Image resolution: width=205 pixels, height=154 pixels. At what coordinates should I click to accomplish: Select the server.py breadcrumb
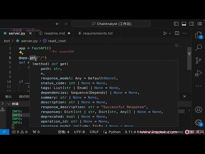coord(29,41)
